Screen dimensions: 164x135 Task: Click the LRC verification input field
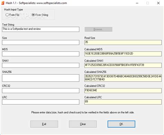tap(40, 102)
